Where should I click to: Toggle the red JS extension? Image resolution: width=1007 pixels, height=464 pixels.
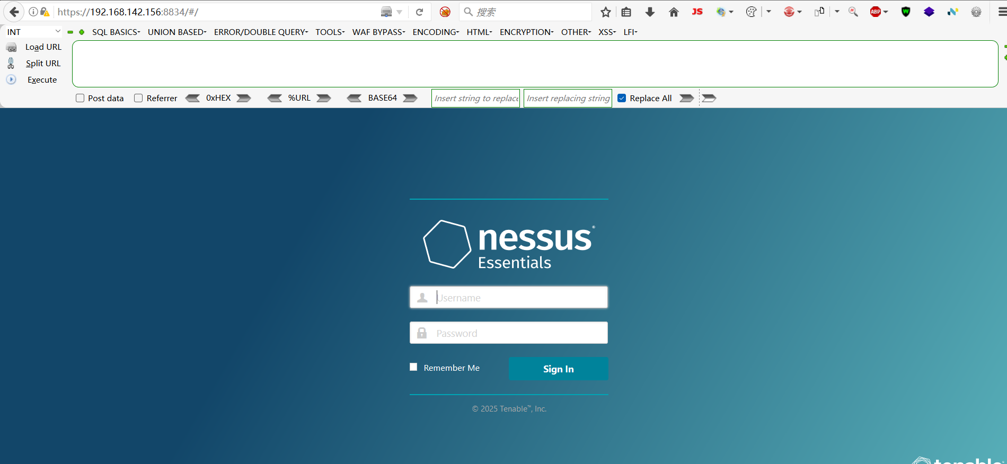[x=697, y=12]
